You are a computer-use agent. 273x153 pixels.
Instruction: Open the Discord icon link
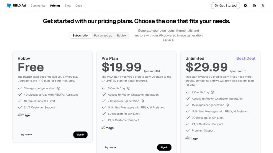(254, 6)
